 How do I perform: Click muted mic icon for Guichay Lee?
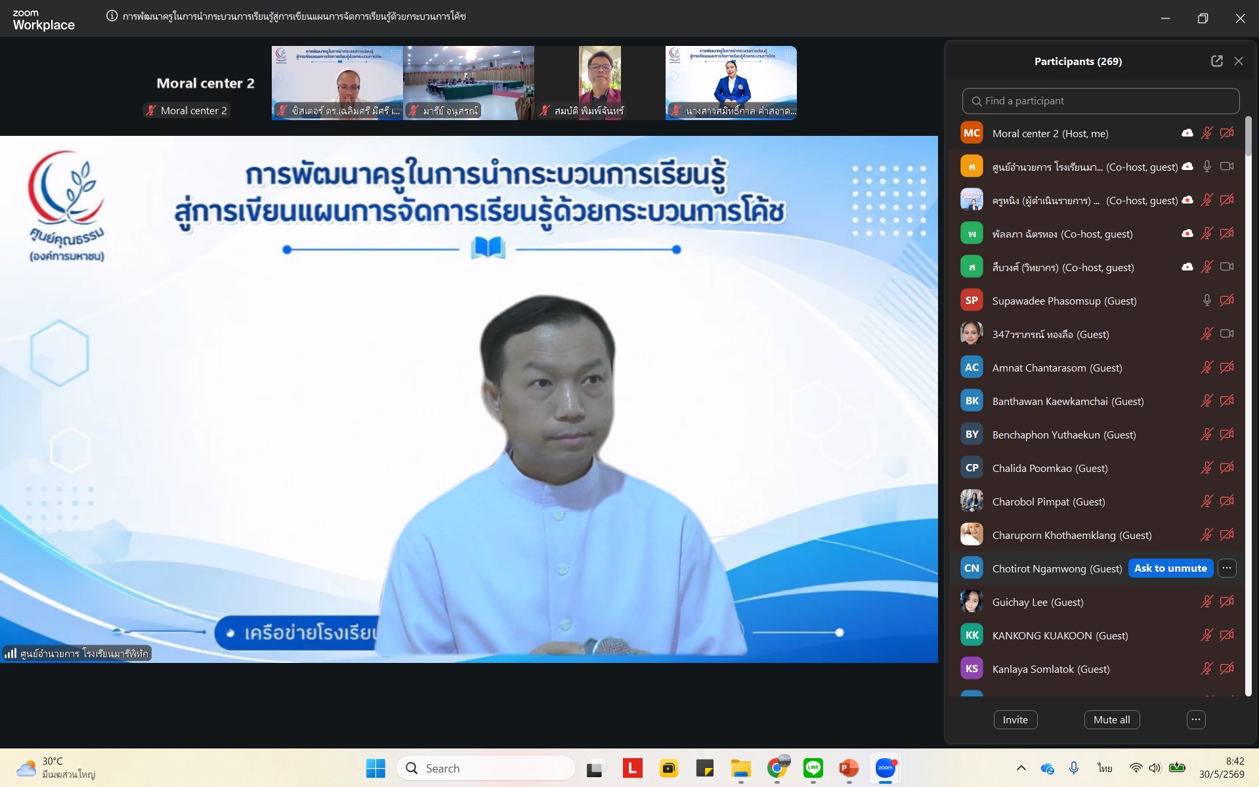[1206, 602]
